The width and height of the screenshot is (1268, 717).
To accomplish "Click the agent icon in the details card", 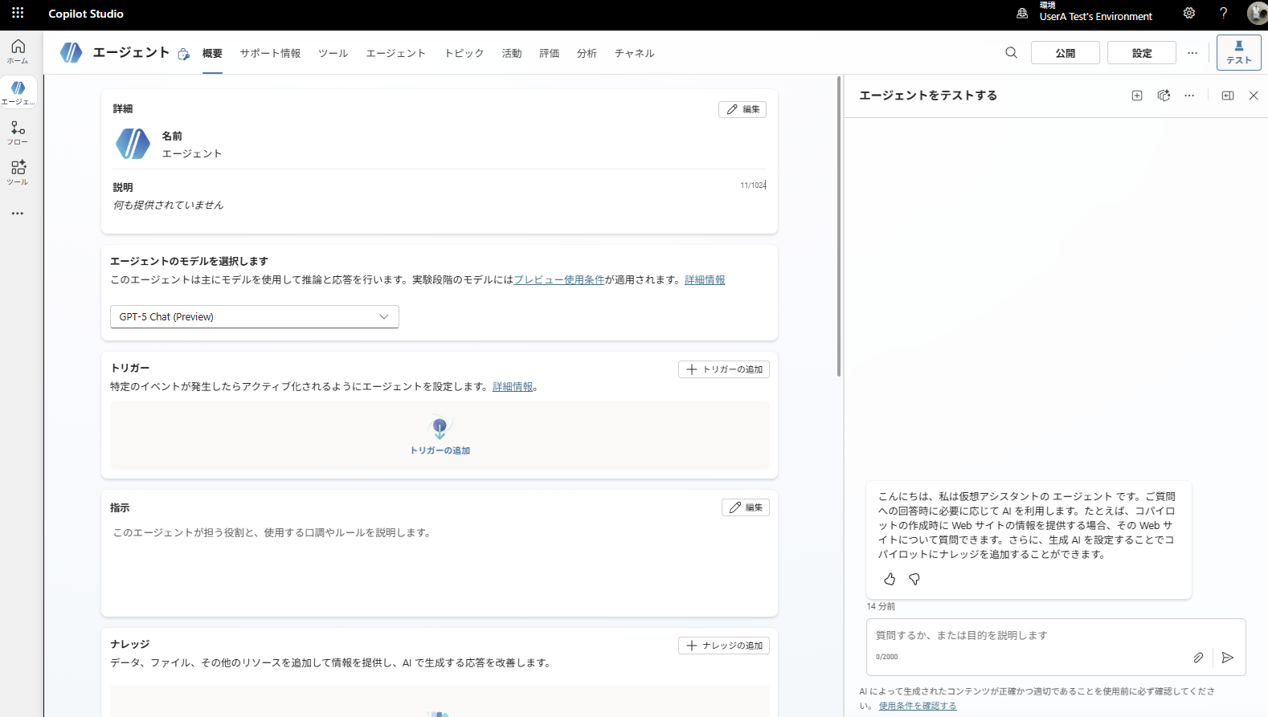I will tap(133, 144).
